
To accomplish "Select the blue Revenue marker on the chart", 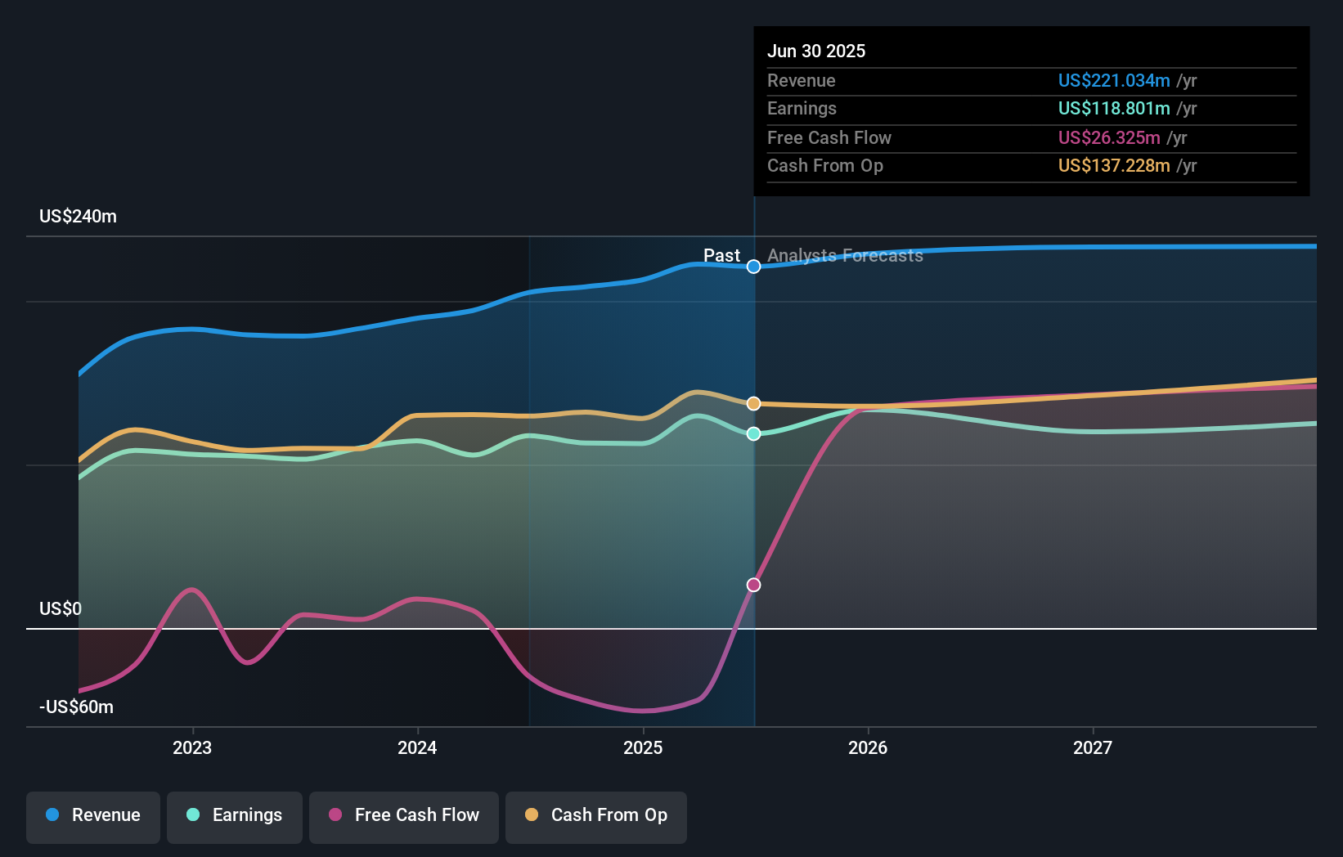I will click(x=752, y=267).
